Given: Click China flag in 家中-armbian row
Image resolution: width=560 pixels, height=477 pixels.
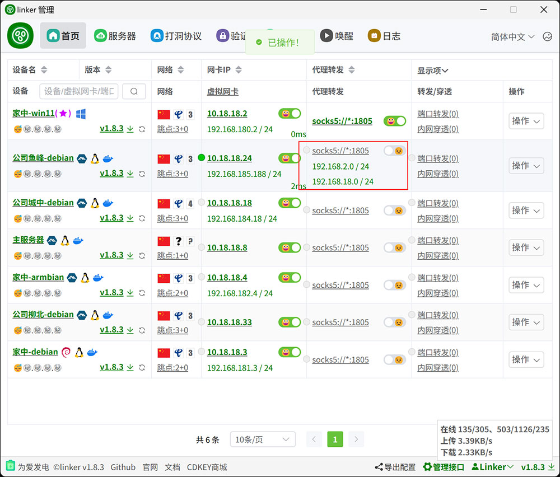Looking at the screenshot, I should pyautogui.click(x=164, y=278).
